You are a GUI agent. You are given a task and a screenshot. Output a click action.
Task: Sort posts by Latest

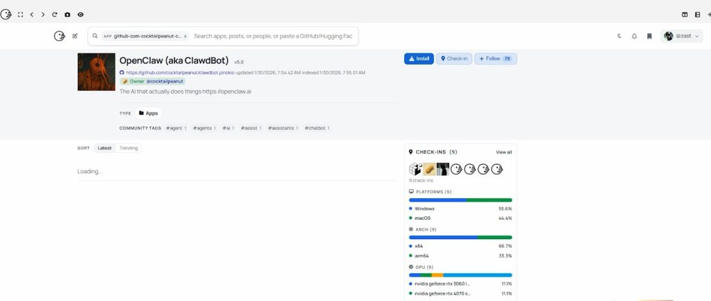[x=105, y=148]
